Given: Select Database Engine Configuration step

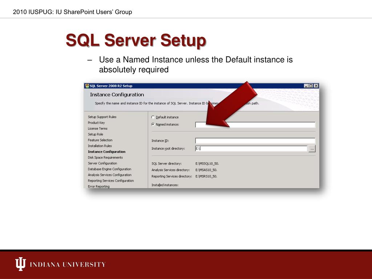Looking at the screenshot, I should click(109, 169).
